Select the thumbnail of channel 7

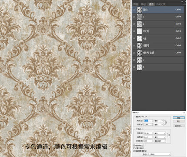pyautogui.click(x=139, y=60)
